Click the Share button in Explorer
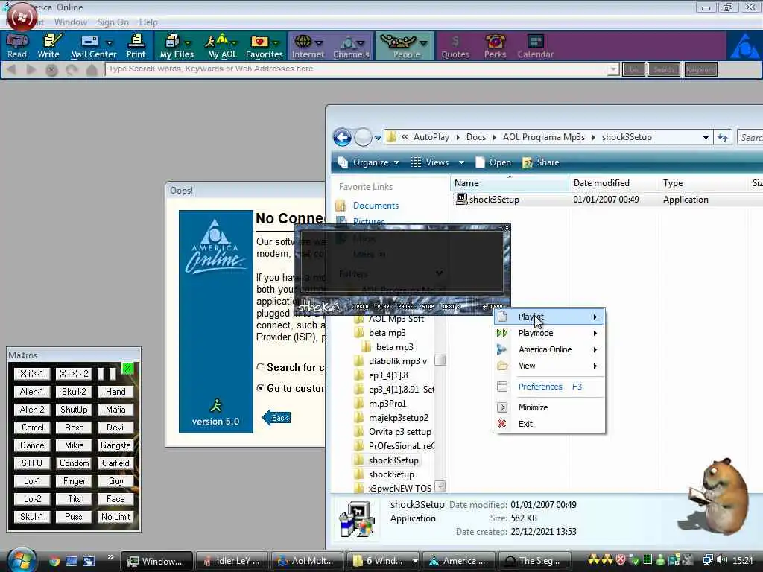This screenshot has height=572, width=763. 541,162
